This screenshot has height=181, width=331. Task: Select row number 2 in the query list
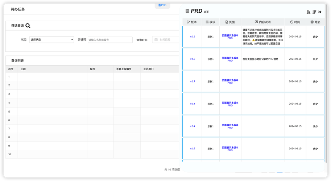92,85
